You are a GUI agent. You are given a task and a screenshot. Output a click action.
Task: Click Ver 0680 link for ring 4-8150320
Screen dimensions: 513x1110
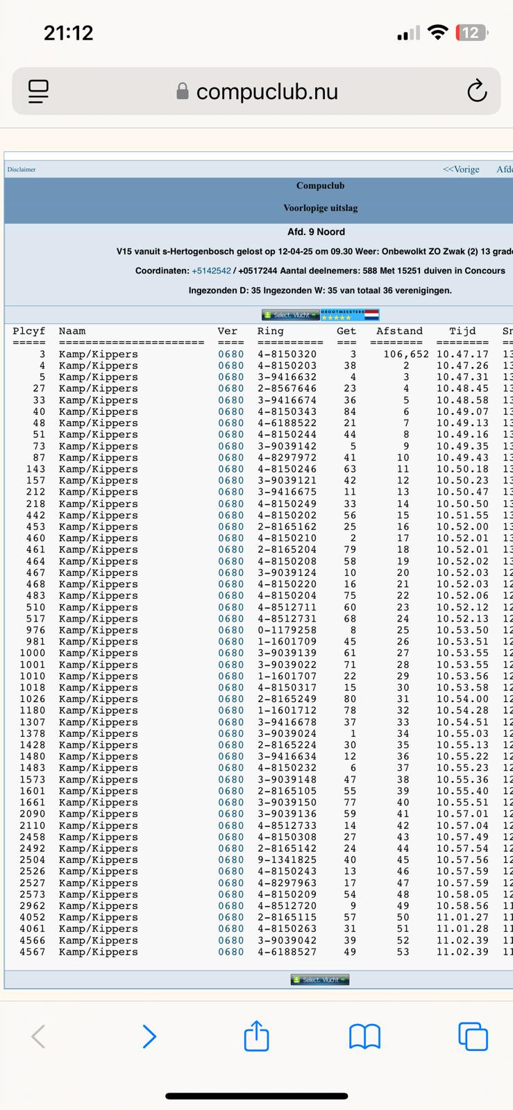[230, 355]
